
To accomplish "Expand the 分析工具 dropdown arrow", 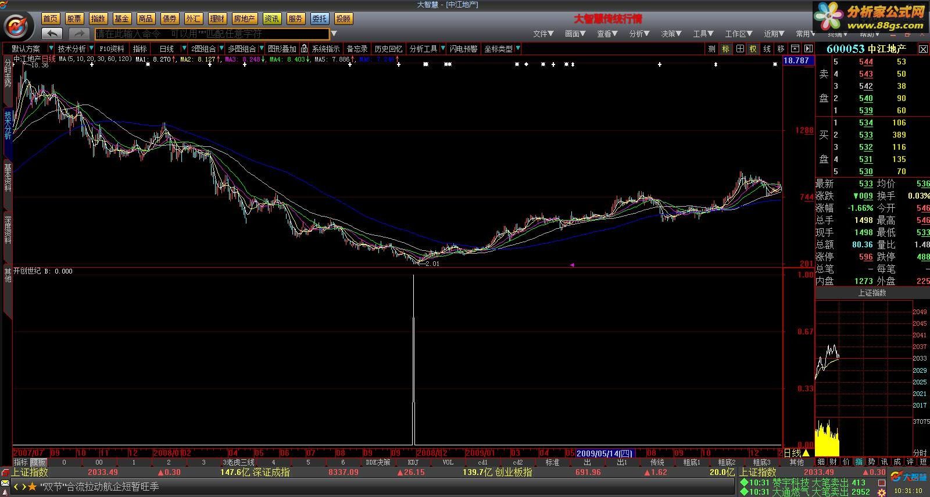I will point(442,49).
